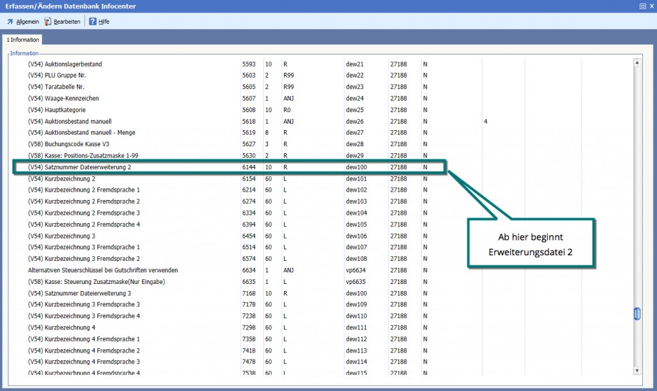Image resolution: width=657 pixels, height=391 pixels.
Task: Select the Buchungscode Kasse V3 row
Action: coord(67,144)
